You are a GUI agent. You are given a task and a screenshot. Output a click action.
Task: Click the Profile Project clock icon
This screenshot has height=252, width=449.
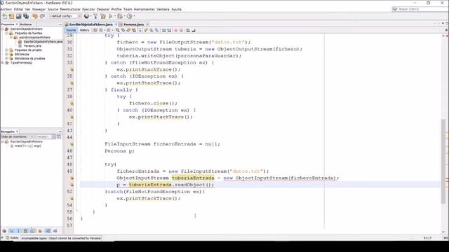(x=129, y=16)
